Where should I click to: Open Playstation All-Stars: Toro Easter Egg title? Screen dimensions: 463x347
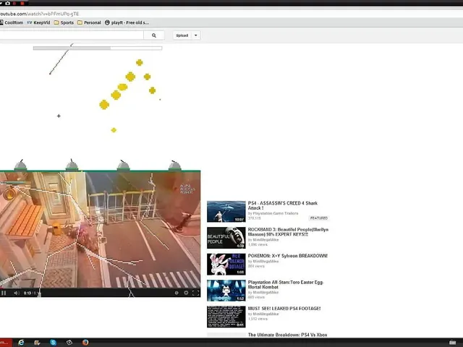click(x=286, y=284)
